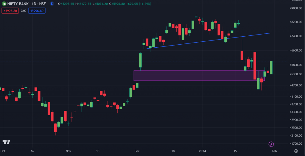Click the 0.00 spread value

(24, 11)
